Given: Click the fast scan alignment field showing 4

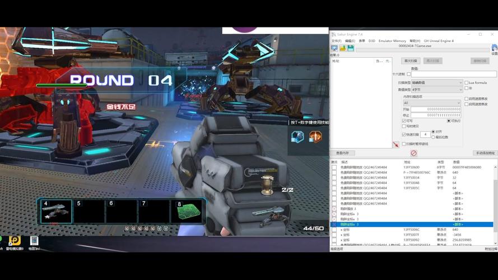Looking at the screenshot, I should (x=425, y=134).
